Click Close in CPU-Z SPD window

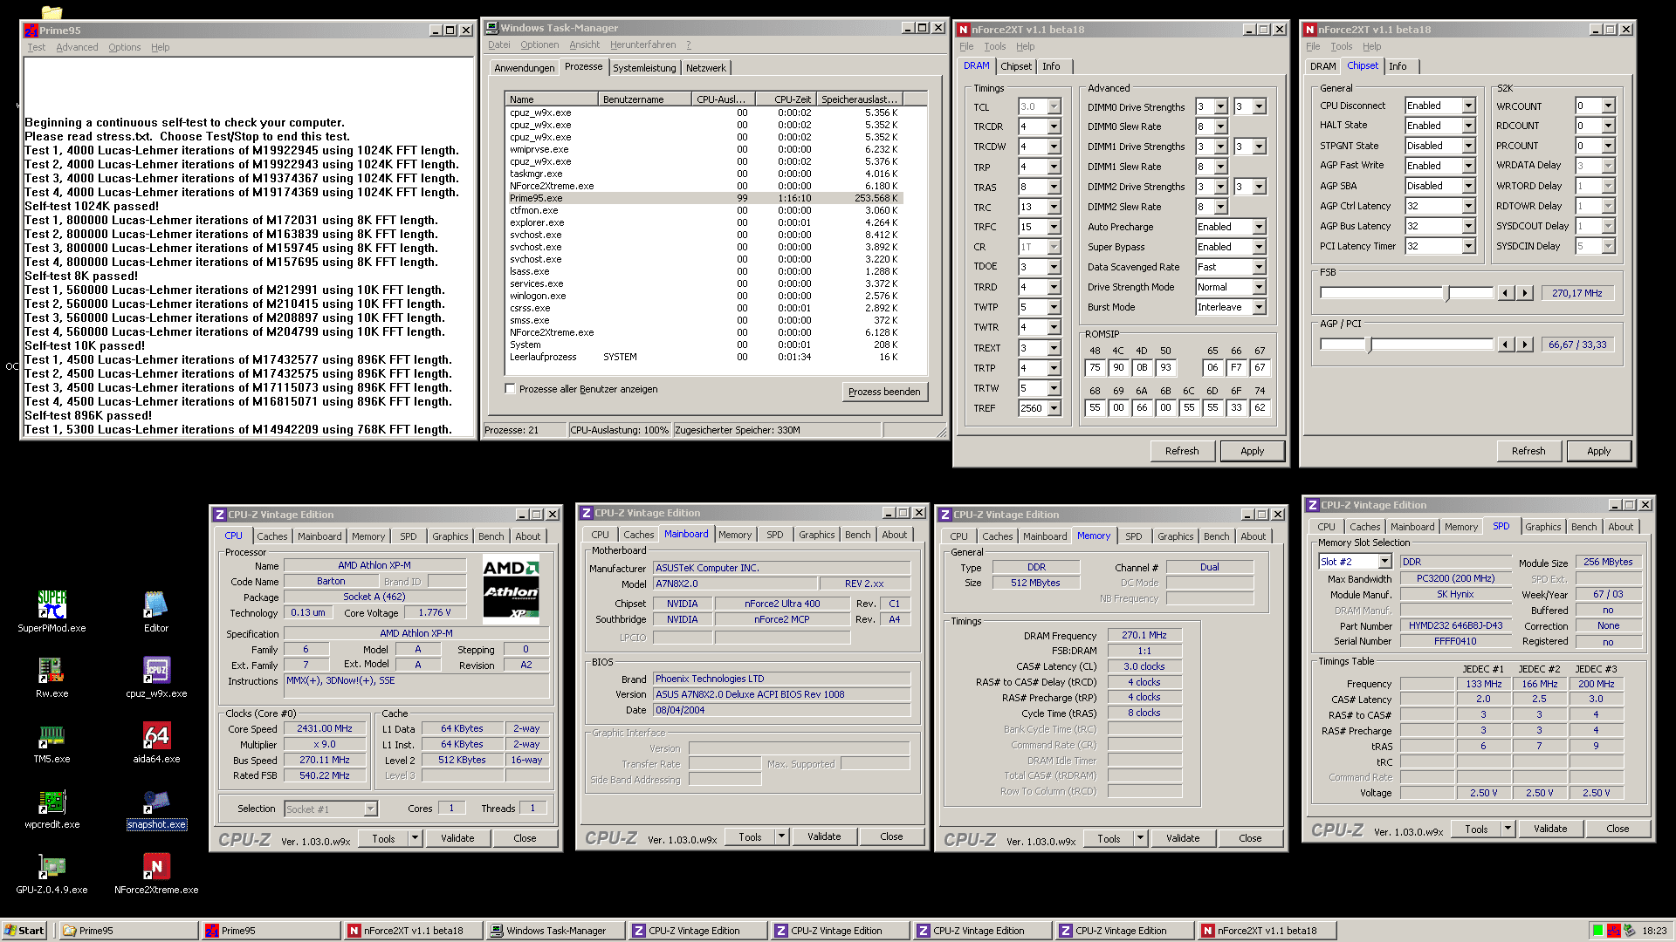[x=1618, y=829]
